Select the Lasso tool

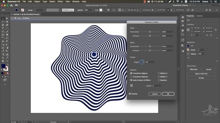[x=7, y=22]
